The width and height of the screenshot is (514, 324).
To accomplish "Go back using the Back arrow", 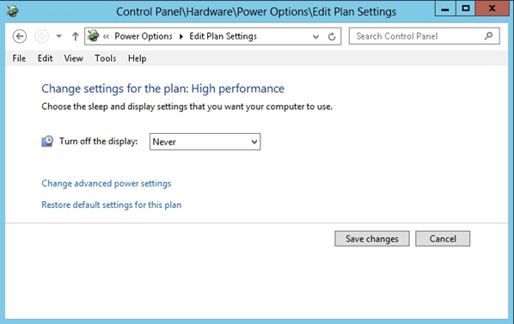I will [20, 36].
